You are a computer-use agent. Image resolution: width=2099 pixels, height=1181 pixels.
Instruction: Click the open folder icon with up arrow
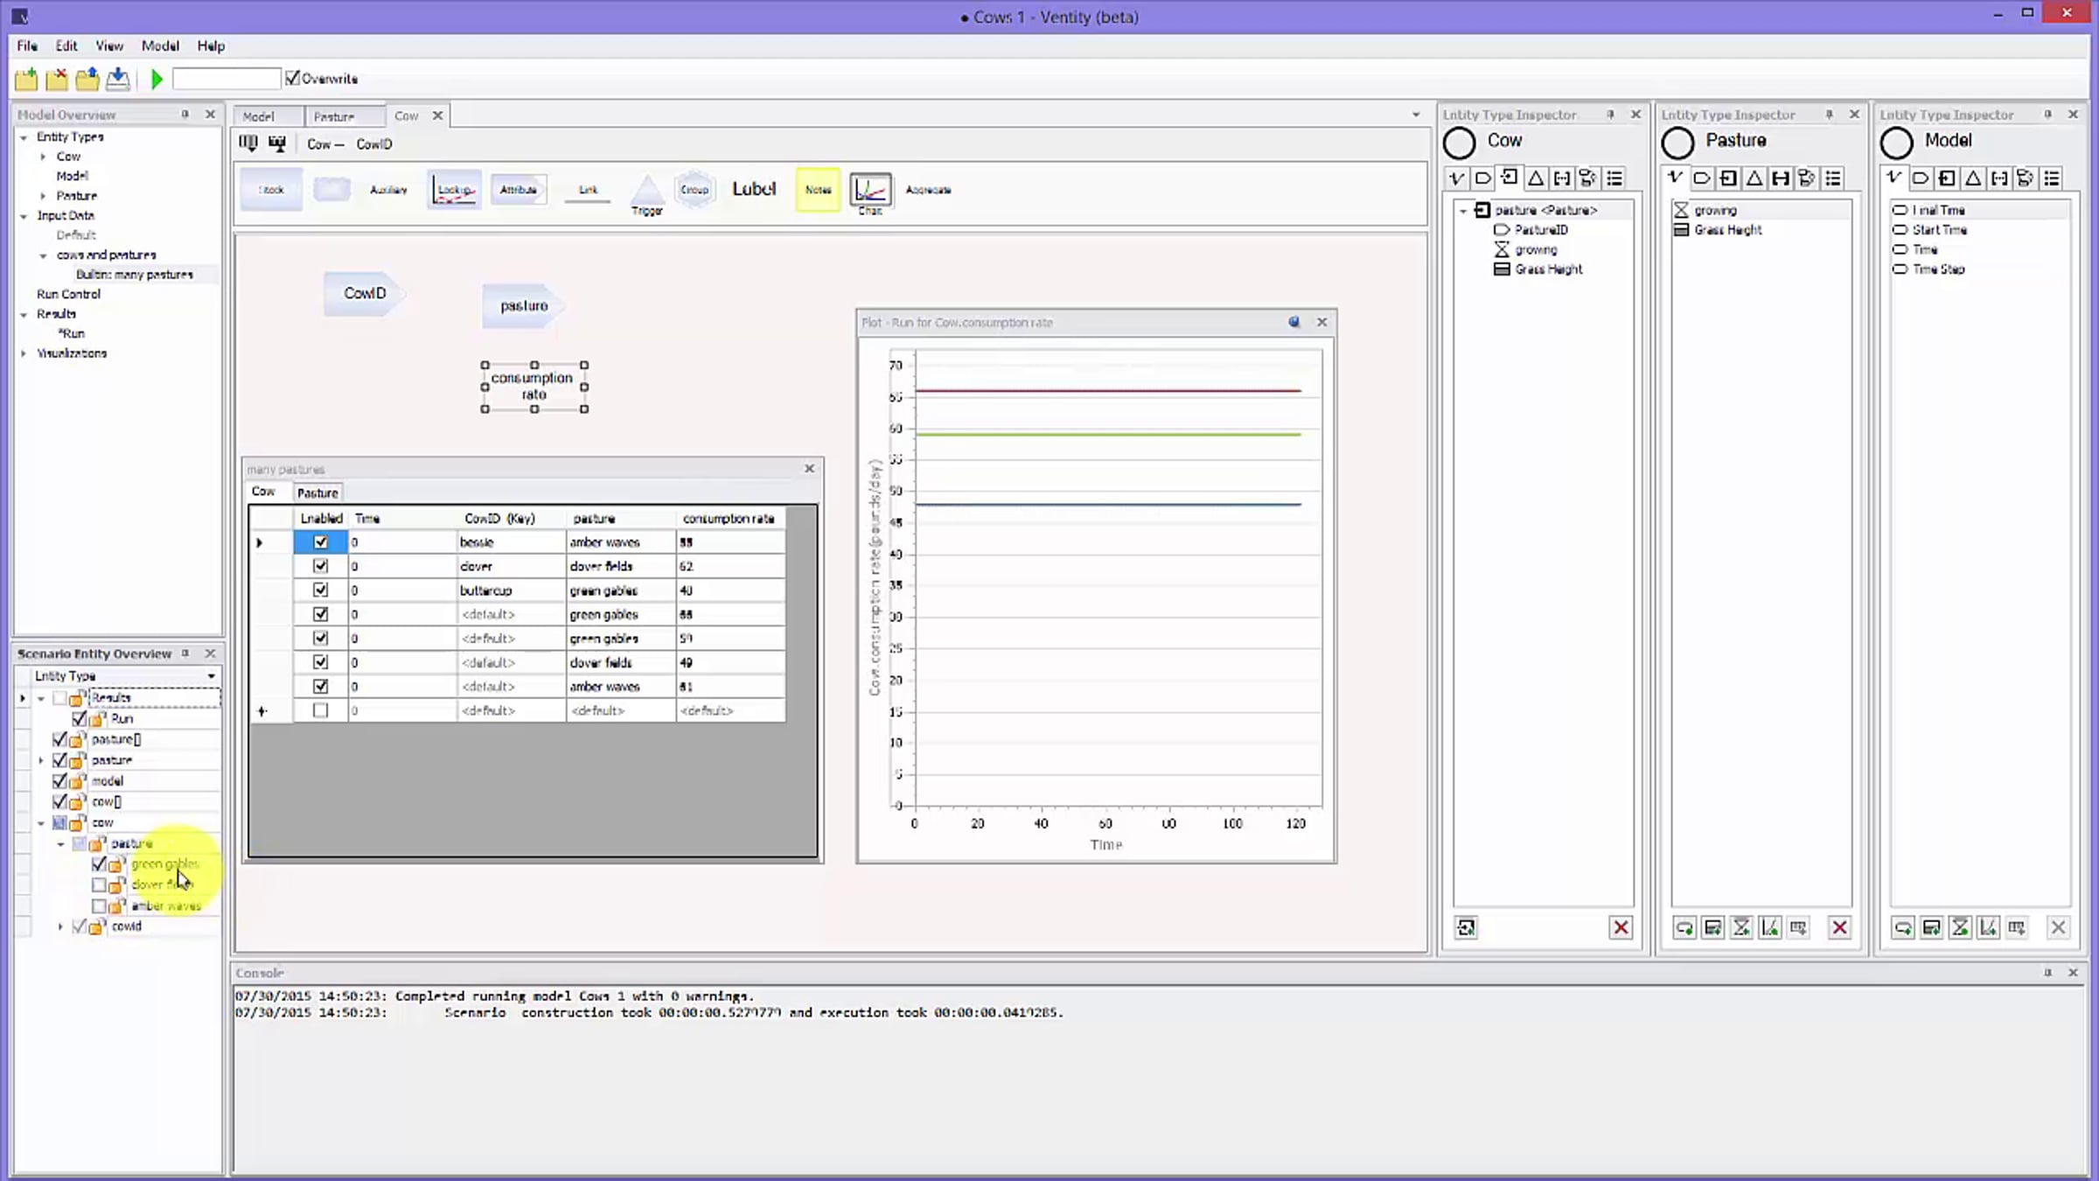[87, 80]
